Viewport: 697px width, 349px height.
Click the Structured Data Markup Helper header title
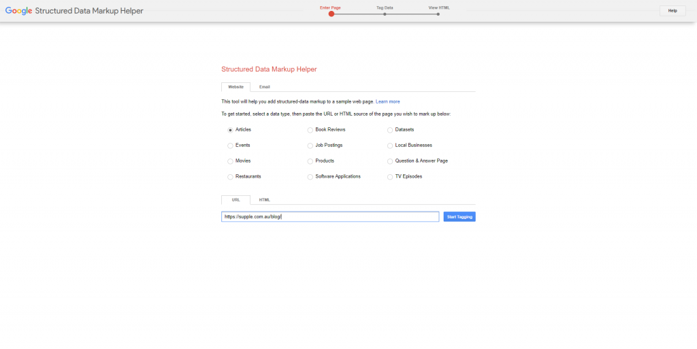89,11
